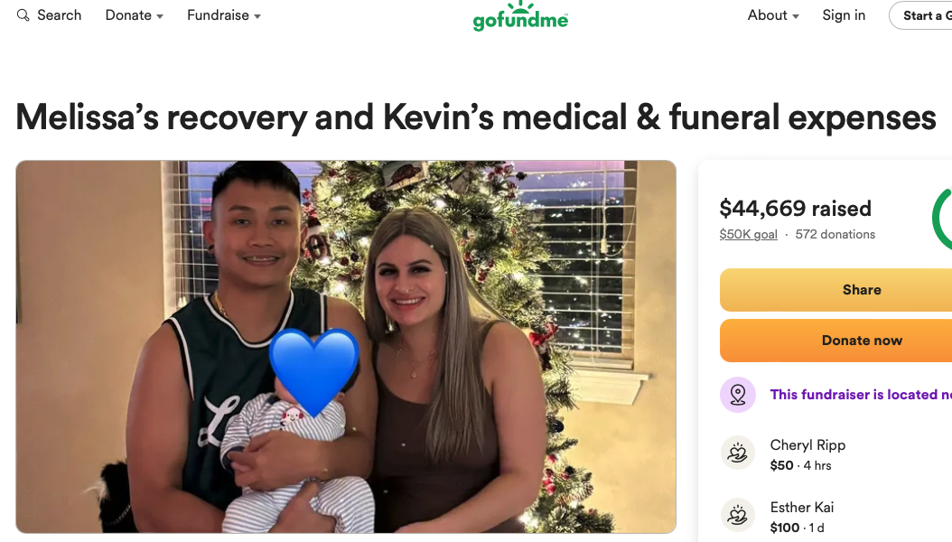This screenshot has height=542, width=952.
Task: Open the Donate menu
Action: (x=135, y=15)
